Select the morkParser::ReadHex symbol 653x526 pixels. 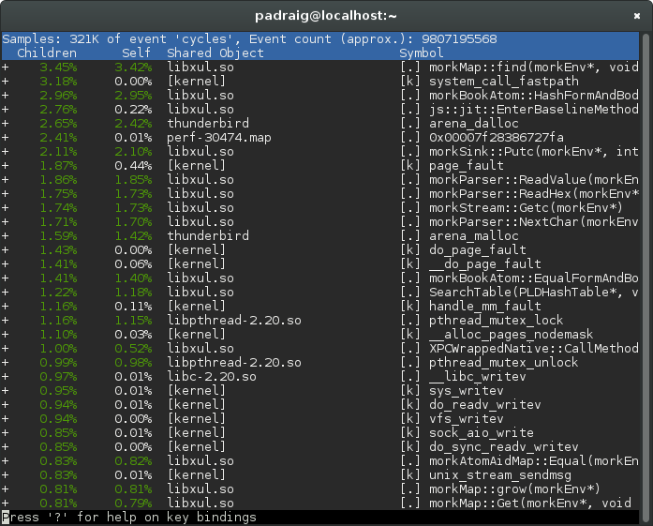[x=534, y=194]
